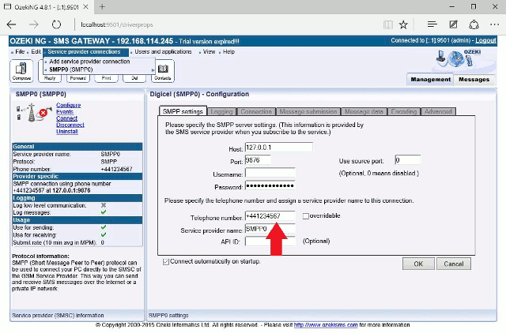The width and height of the screenshot is (506, 333).
Task: Open the Contacts toolbar icon
Action: pos(163,70)
